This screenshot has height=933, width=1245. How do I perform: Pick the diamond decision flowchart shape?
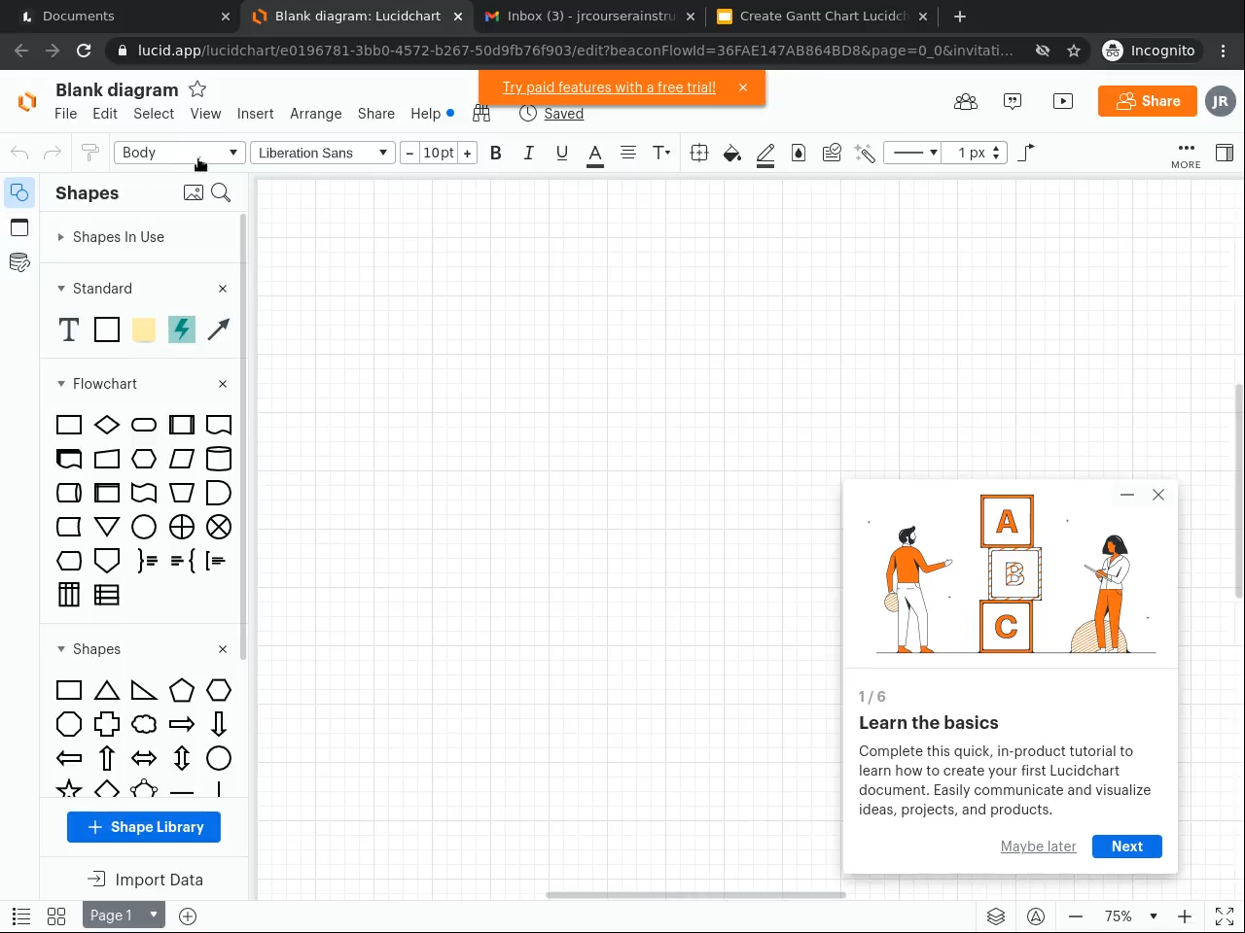pos(107,425)
